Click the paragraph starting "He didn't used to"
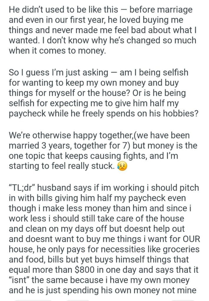This screenshot has width=209, height=301. [x=100, y=30]
